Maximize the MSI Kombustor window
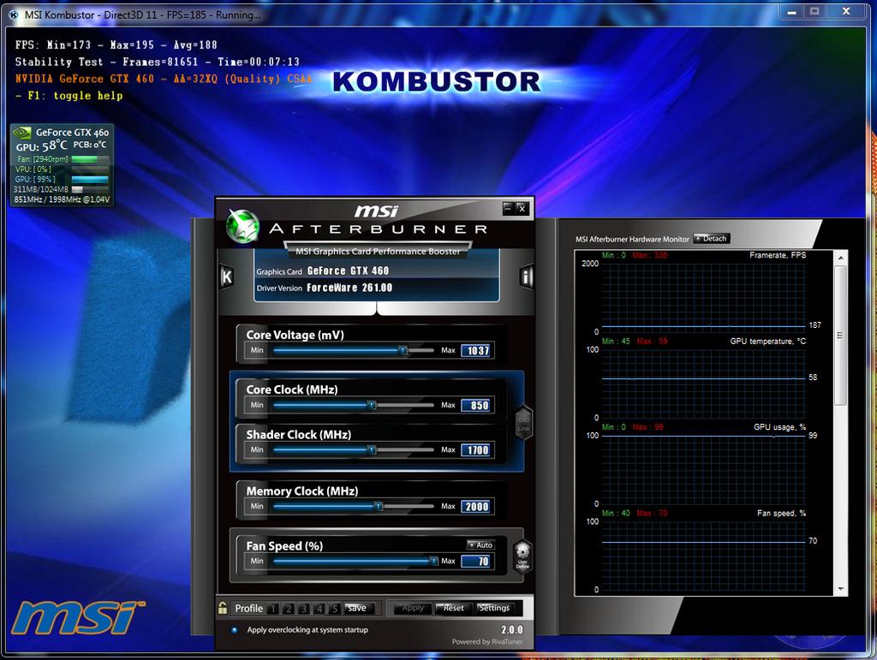 click(x=814, y=12)
